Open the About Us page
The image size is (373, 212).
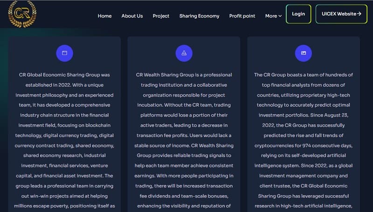(132, 16)
